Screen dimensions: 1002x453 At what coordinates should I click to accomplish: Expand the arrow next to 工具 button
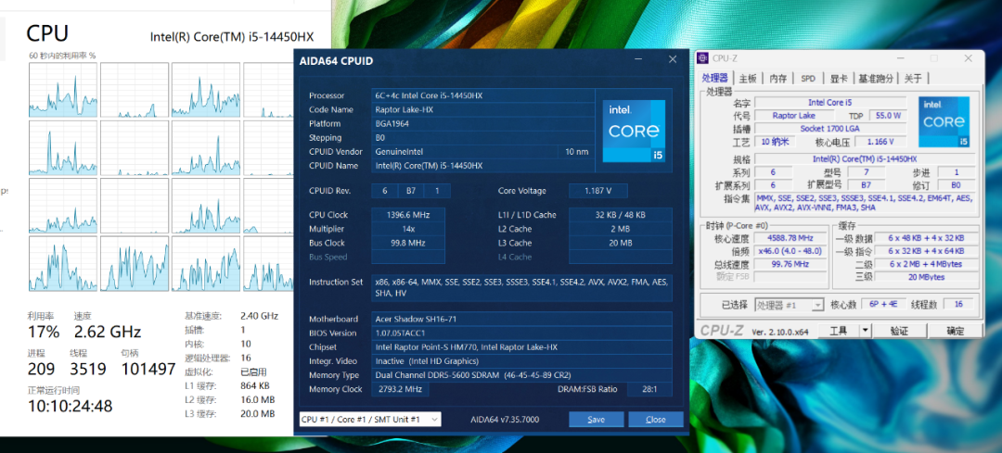(865, 330)
